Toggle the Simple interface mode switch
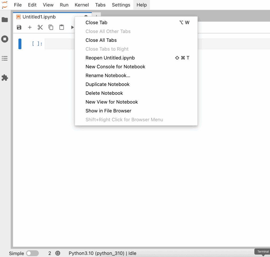Viewport: 270px width, 257px height. [x=32, y=253]
